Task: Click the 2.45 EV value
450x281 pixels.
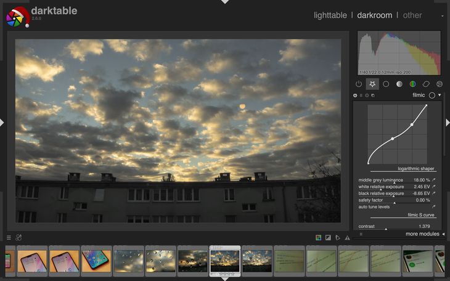Action: pyautogui.click(x=422, y=187)
